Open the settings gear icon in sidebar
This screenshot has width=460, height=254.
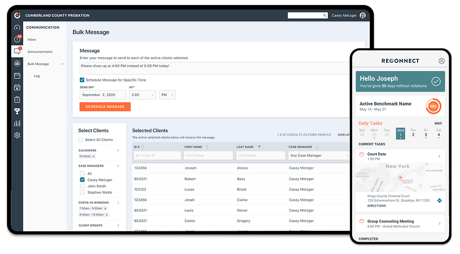click(17, 135)
